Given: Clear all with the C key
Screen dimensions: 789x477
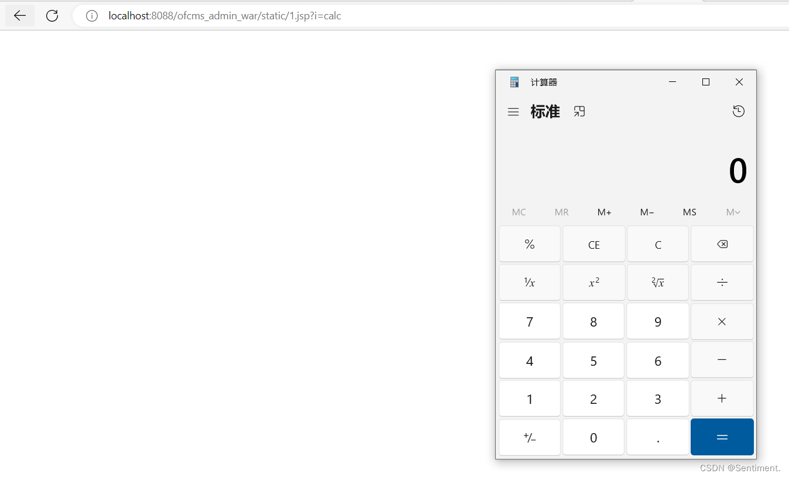Looking at the screenshot, I should click(658, 244).
